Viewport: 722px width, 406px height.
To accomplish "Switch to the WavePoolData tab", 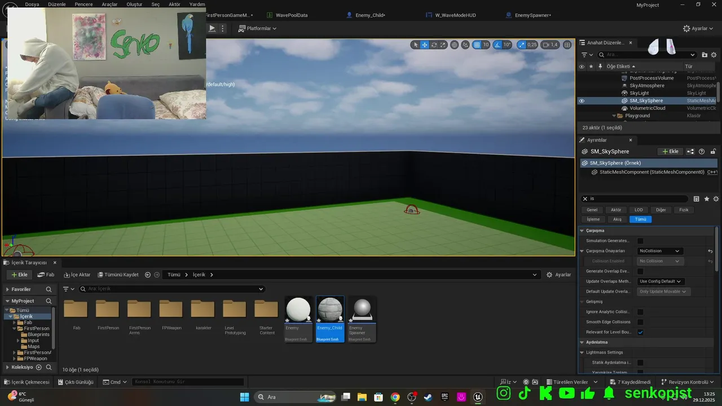I will point(292,15).
